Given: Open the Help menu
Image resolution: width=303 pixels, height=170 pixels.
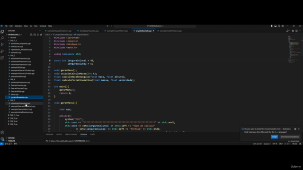Looking at the screenshot, I should [x=50, y=26].
